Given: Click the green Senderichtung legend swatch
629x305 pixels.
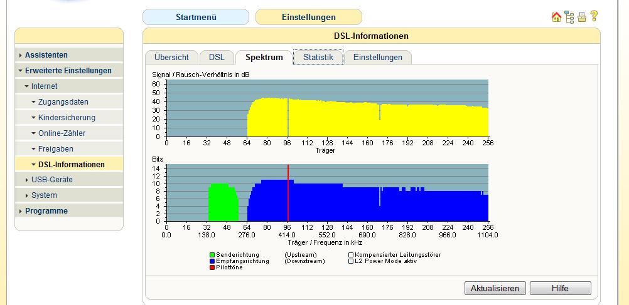Looking at the screenshot, I should click(x=212, y=255).
